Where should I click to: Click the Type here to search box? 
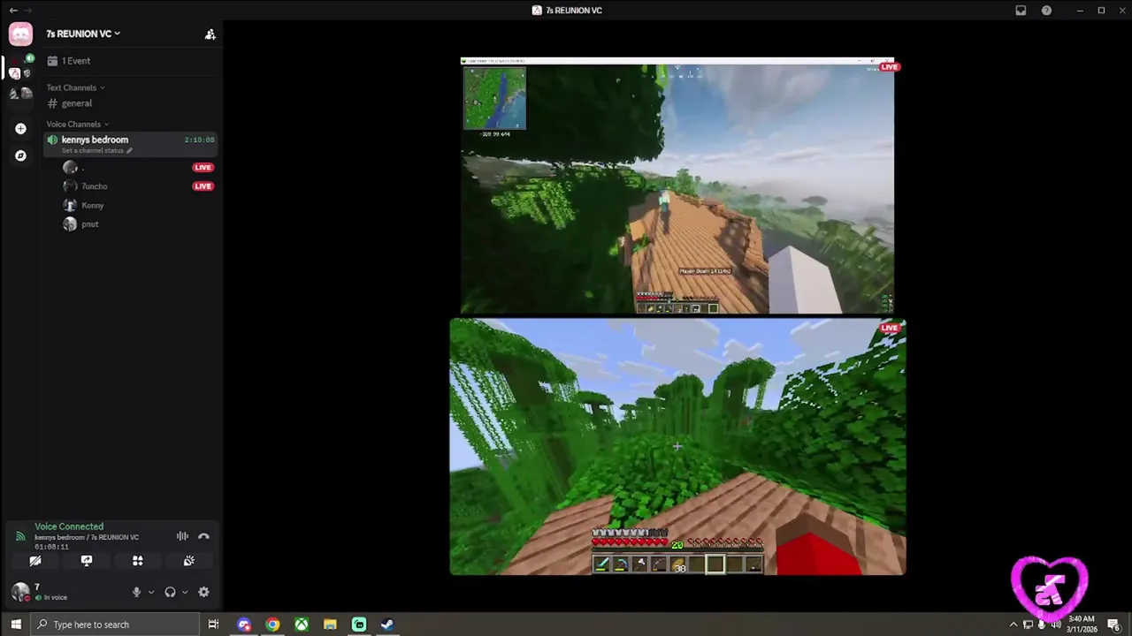tap(115, 625)
